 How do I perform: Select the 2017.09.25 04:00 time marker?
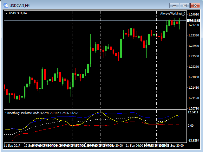pyautogui.click(x=156, y=146)
